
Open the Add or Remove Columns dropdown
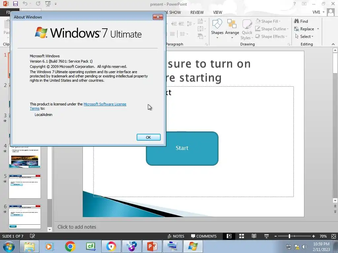(184, 34)
